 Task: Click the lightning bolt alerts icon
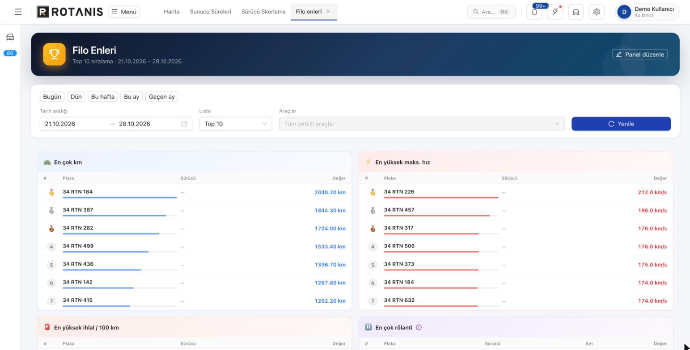[x=555, y=12]
